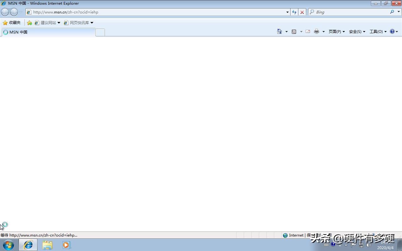
Task: Open the 收藏夹 favorites button
Action: point(12,23)
